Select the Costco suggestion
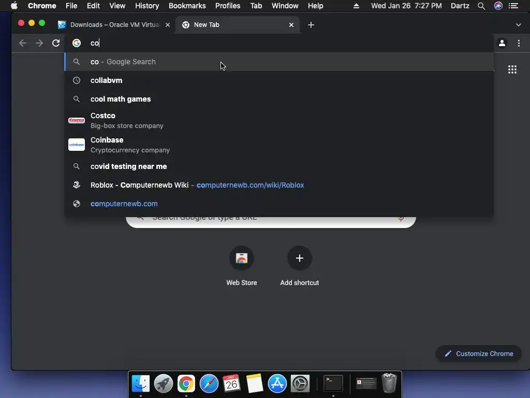Screen dimensions: 530x398 pyautogui.click(x=279, y=120)
